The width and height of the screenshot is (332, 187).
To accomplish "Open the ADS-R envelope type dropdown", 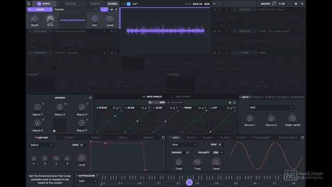I will click(x=41, y=145).
